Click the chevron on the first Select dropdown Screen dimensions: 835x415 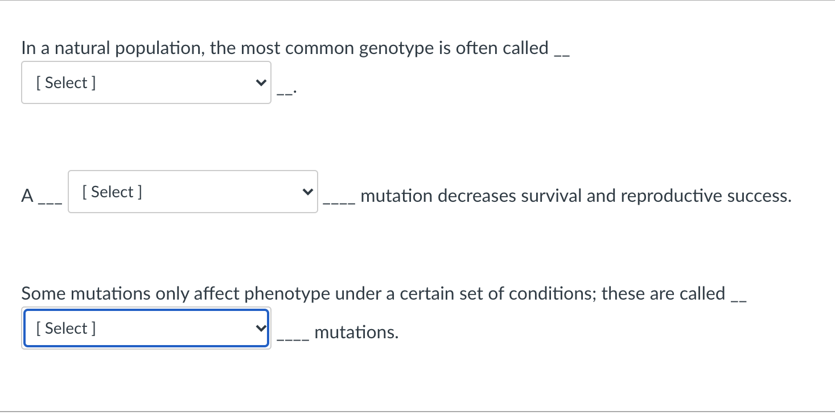(260, 82)
